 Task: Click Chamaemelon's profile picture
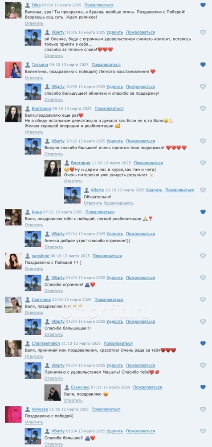(x=13, y=348)
